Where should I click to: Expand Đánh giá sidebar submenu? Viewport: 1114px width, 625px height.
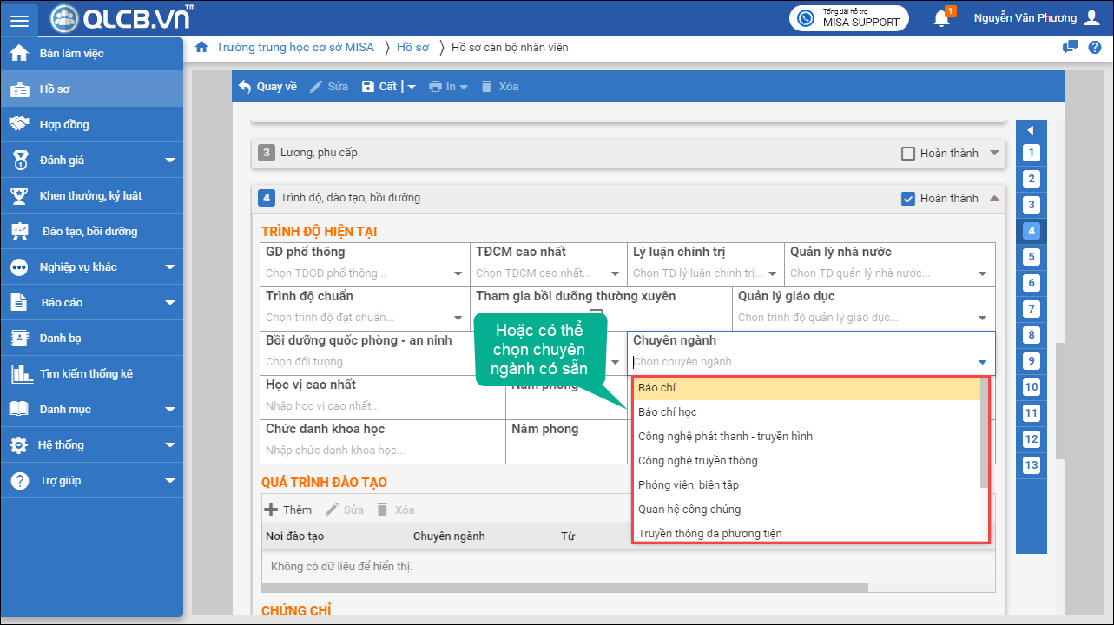pyautogui.click(x=169, y=161)
